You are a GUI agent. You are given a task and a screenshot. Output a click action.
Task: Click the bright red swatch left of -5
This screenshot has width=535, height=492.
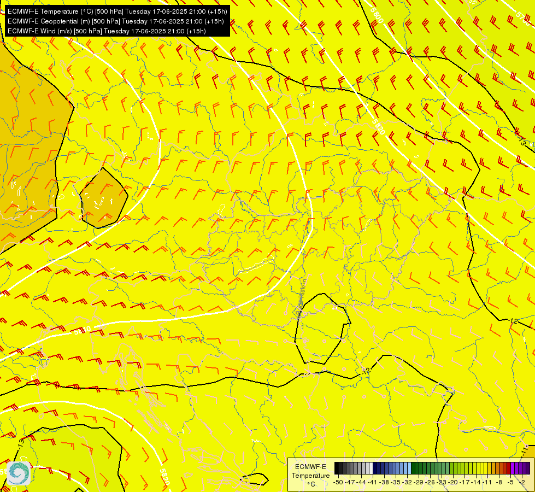(x=509, y=468)
